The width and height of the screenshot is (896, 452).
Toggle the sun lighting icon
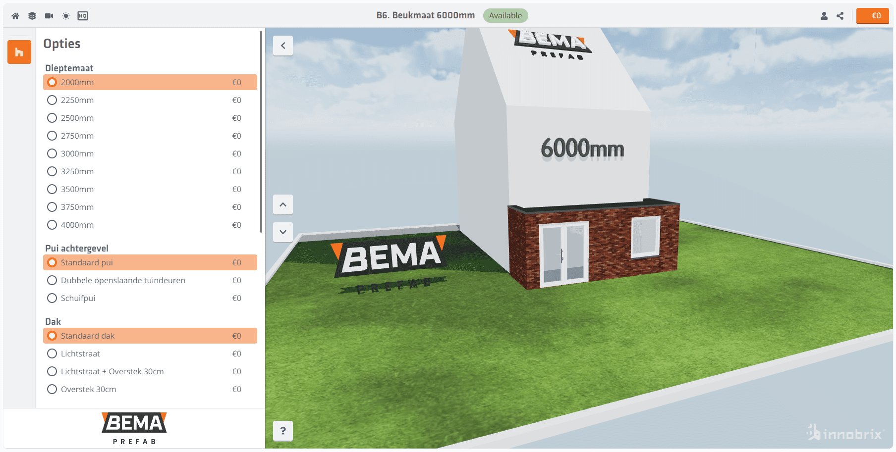tap(66, 16)
